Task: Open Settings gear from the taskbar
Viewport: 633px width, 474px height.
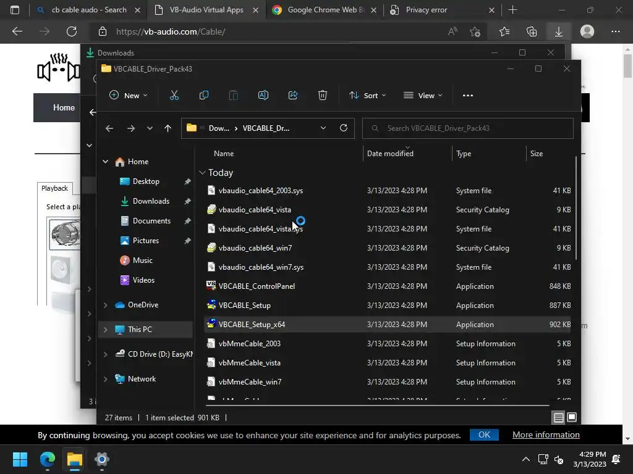Action: [102, 459]
